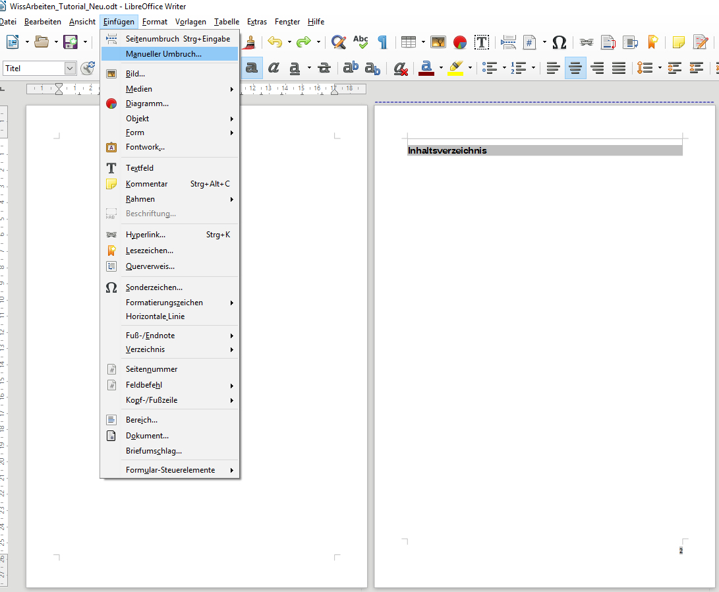Image resolution: width=719 pixels, height=592 pixels.
Task: Click the Omega special character toolbar icon
Action: point(559,42)
